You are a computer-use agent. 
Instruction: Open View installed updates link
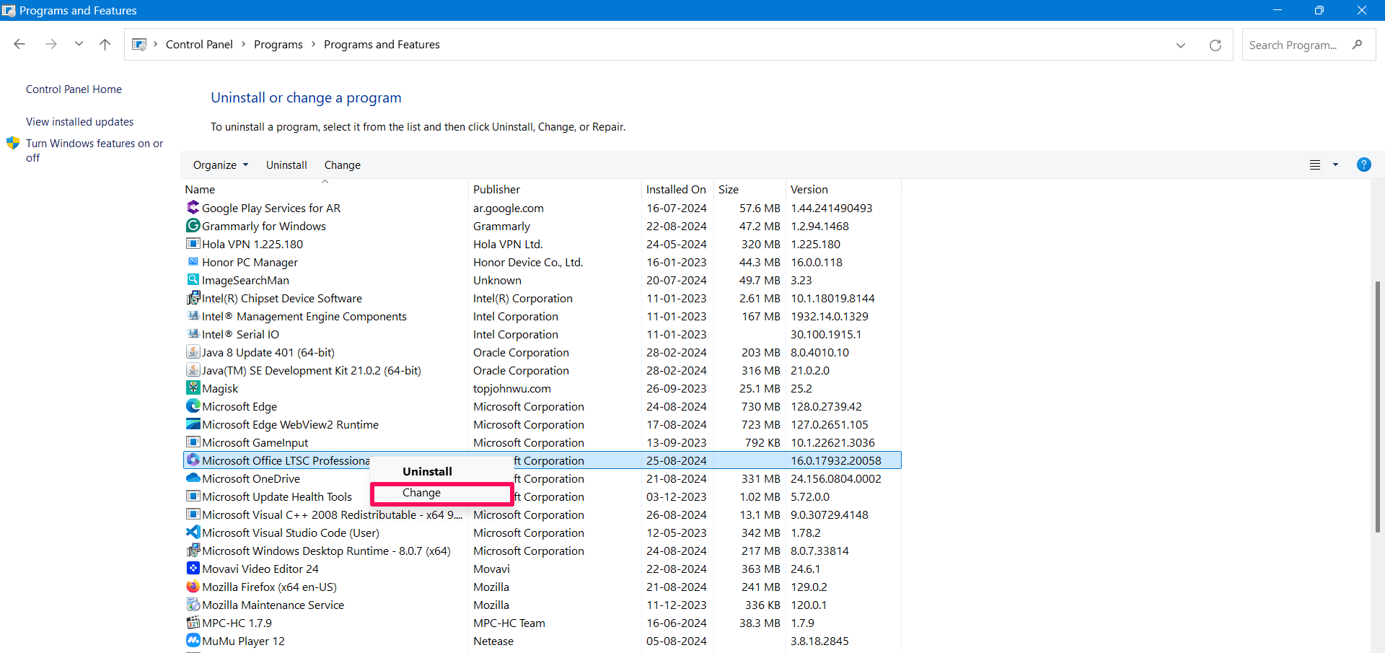click(x=79, y=122)
